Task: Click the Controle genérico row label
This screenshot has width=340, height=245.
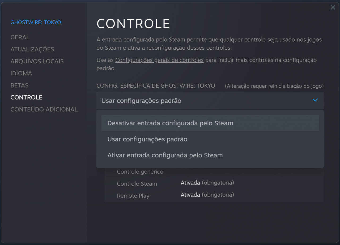Action: pyautogui.click(x=140, y=172)
